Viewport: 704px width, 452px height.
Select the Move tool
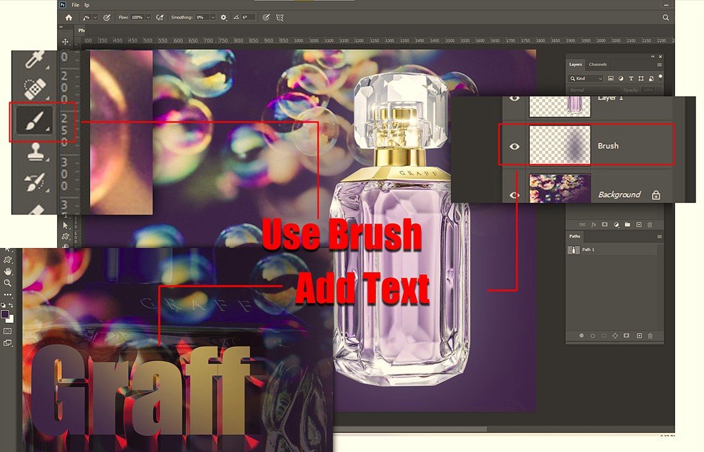[66, 42]
